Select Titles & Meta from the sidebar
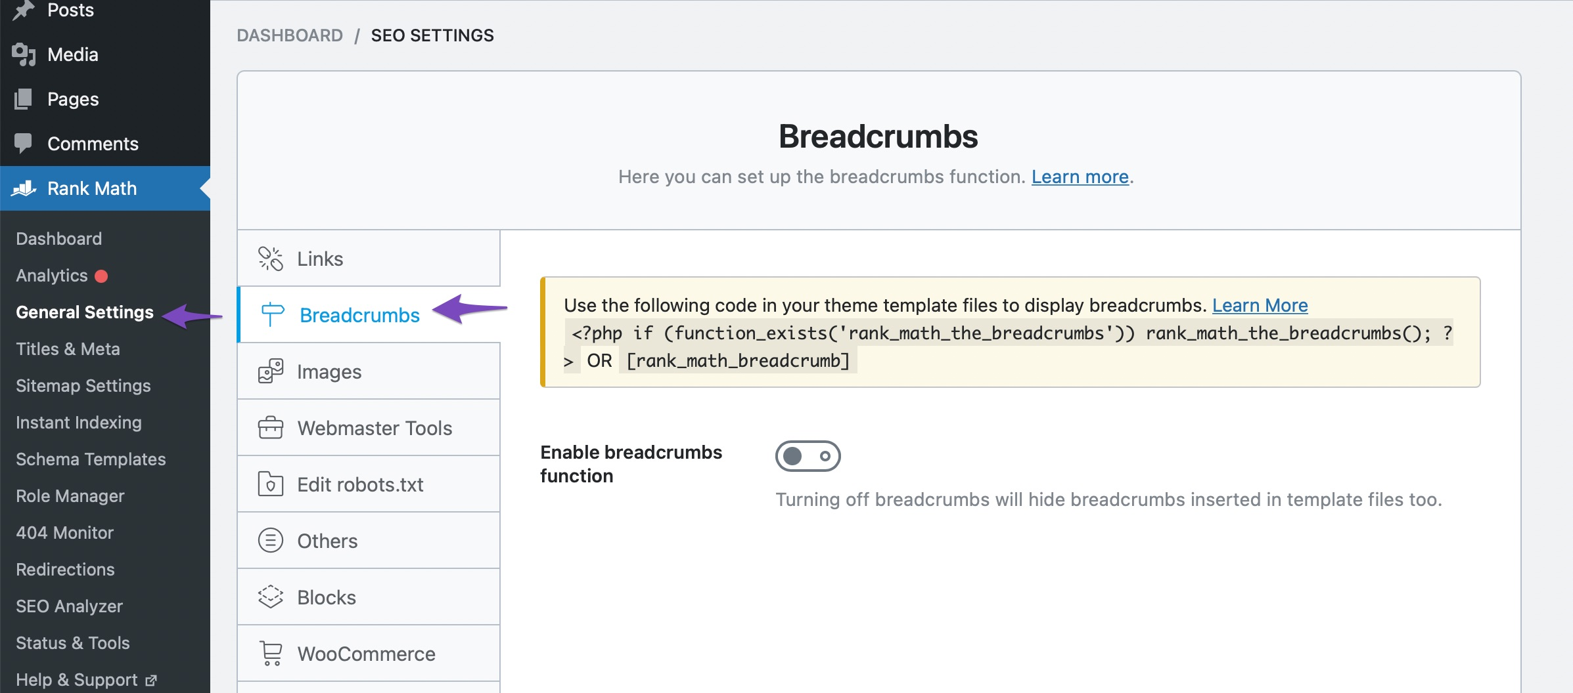This screenshot has width=1573, height=693. coord(68,348)
